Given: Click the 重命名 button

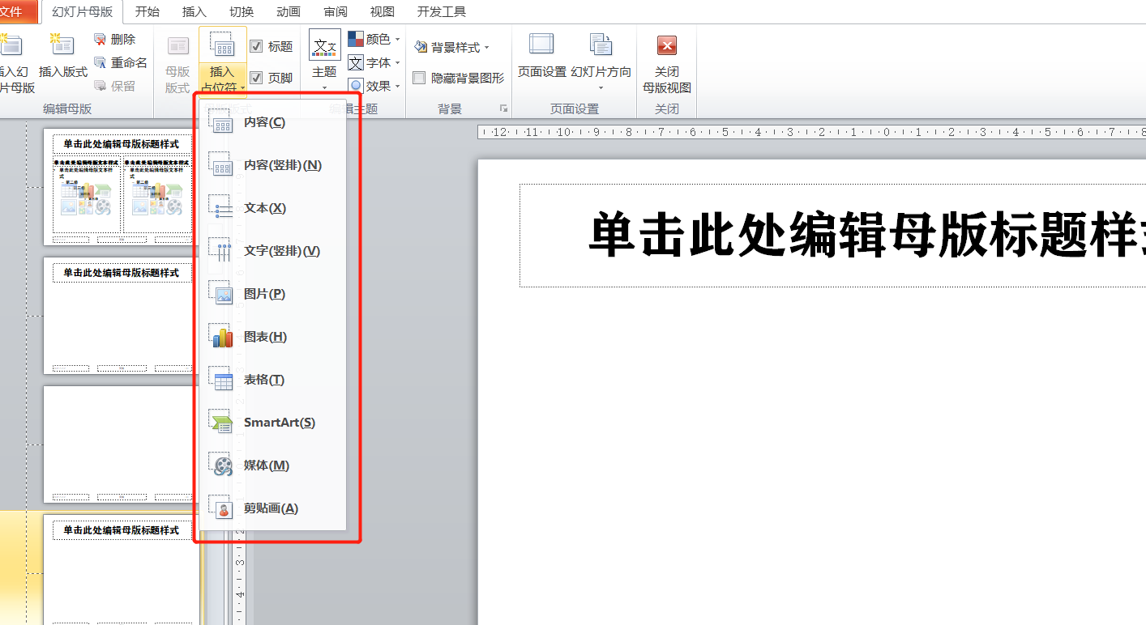Looking at the screenshot, I should pyautogui.click(x=121, y=62).
